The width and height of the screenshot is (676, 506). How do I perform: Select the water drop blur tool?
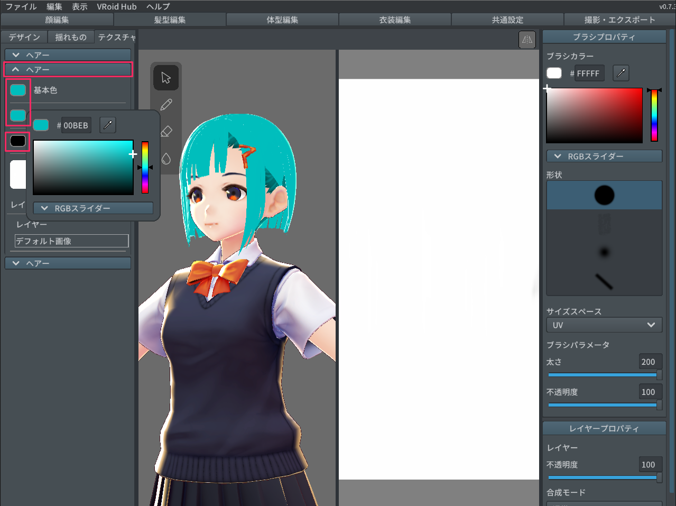point(166,158)
